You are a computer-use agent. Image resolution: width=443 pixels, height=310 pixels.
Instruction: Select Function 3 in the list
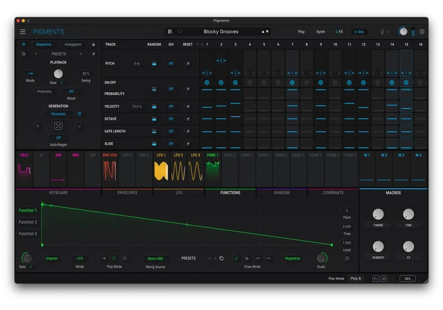28,234
